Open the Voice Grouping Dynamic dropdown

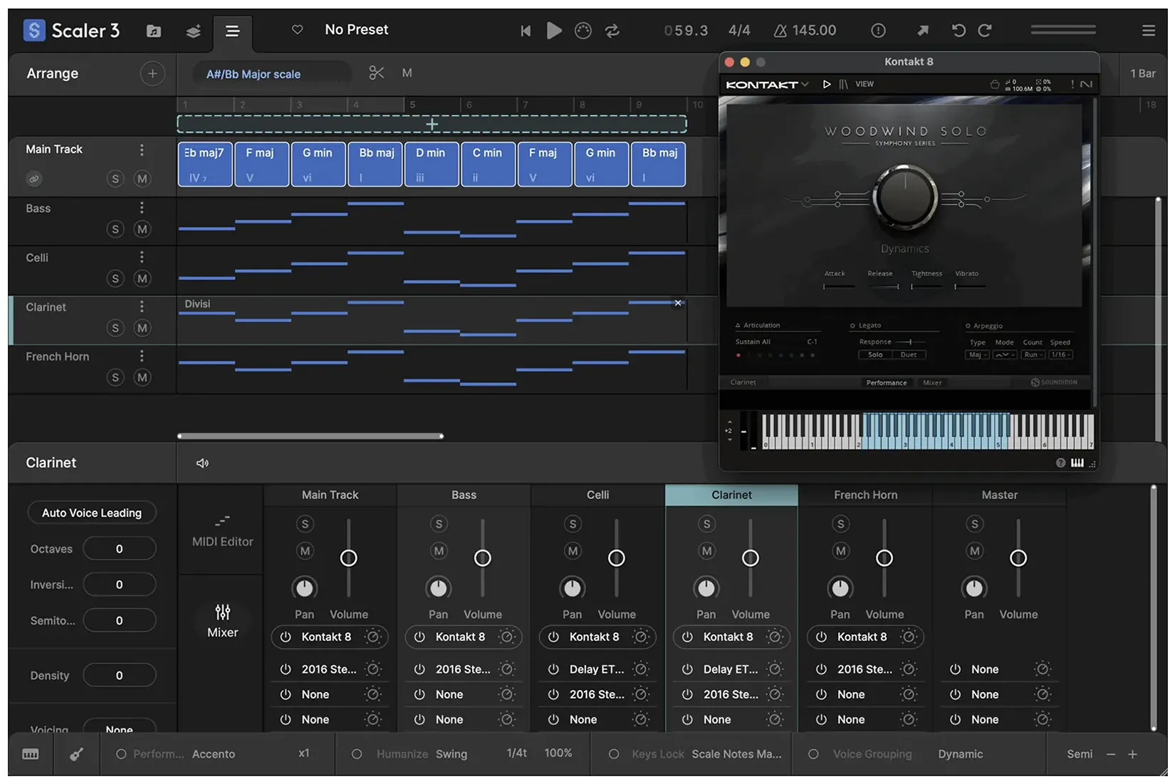(x=960, y=754)
